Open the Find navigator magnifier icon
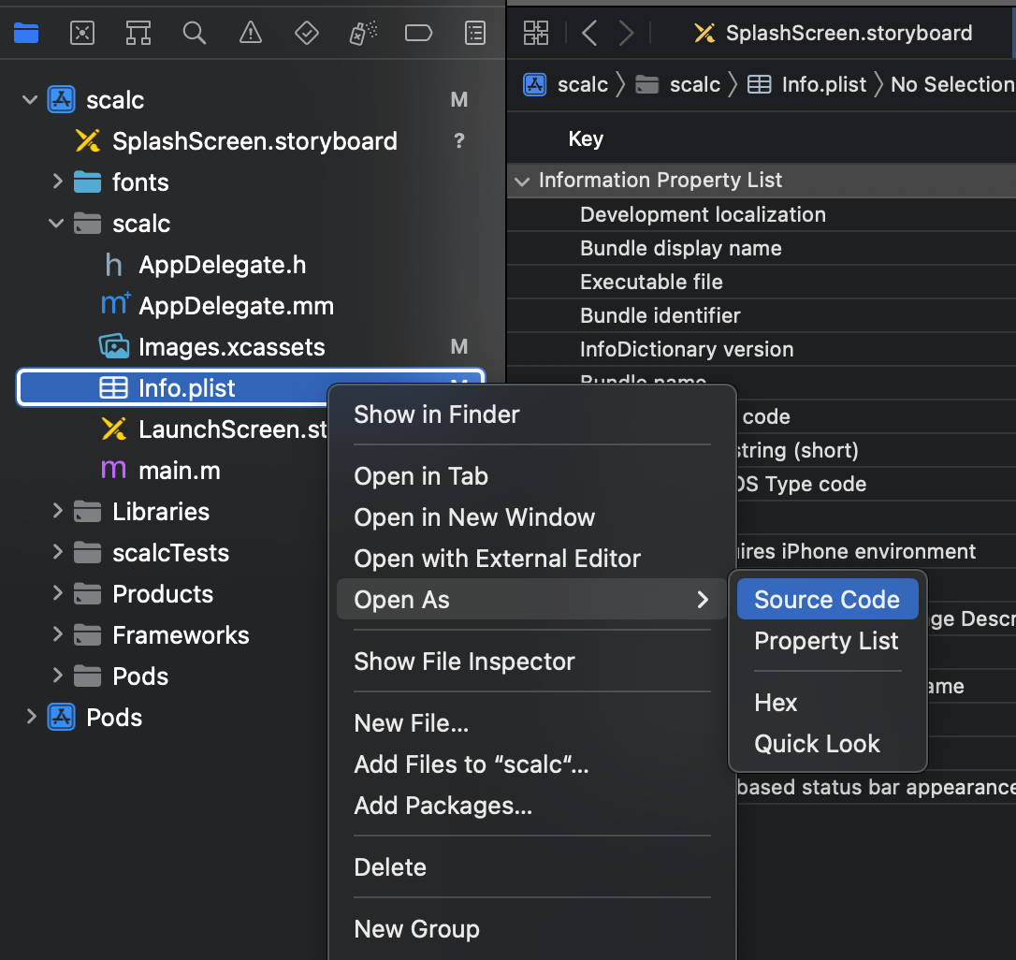The image size is (1016, 960). click(x=194, y=33)
